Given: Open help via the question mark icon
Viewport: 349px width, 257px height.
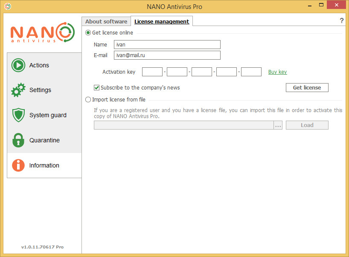Looking at the screenshot, I should [342, 21].
